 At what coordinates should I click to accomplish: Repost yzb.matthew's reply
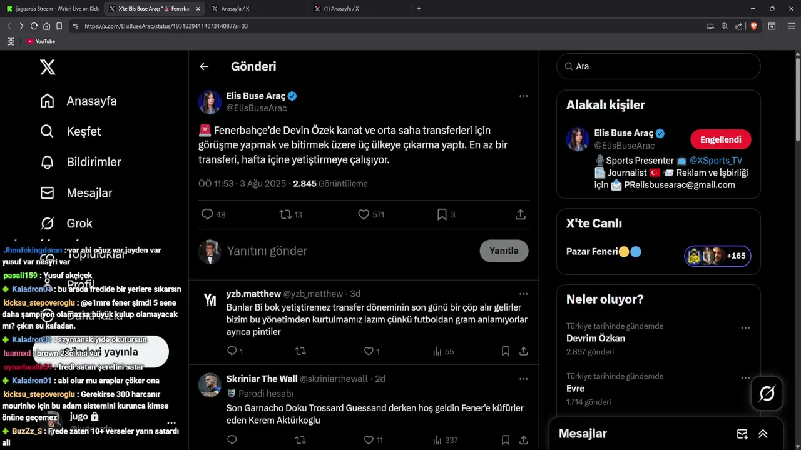(300, 351)
